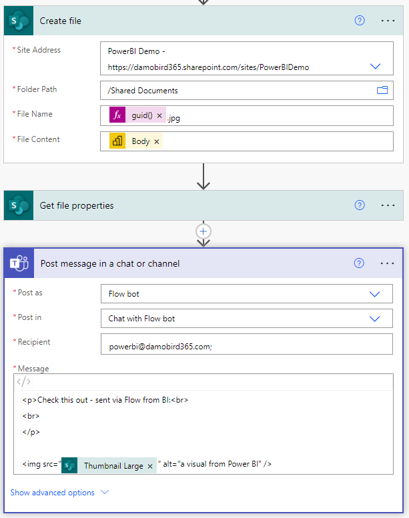Remove the Body dynamic content token

click(157, 142)
